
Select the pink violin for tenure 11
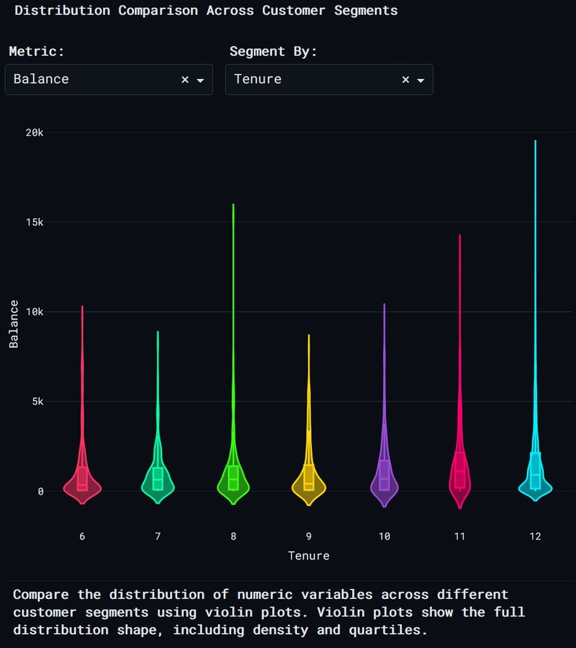coord(459,485)
